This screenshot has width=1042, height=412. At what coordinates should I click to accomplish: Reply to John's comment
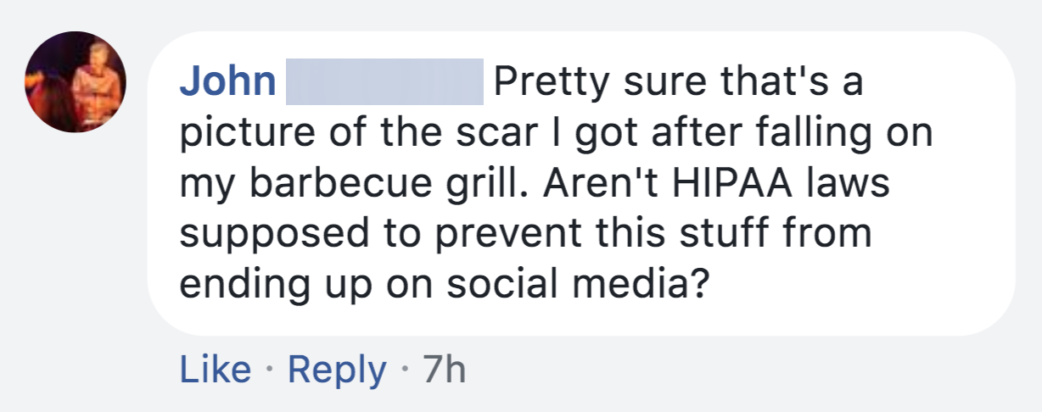pos(337,370)
